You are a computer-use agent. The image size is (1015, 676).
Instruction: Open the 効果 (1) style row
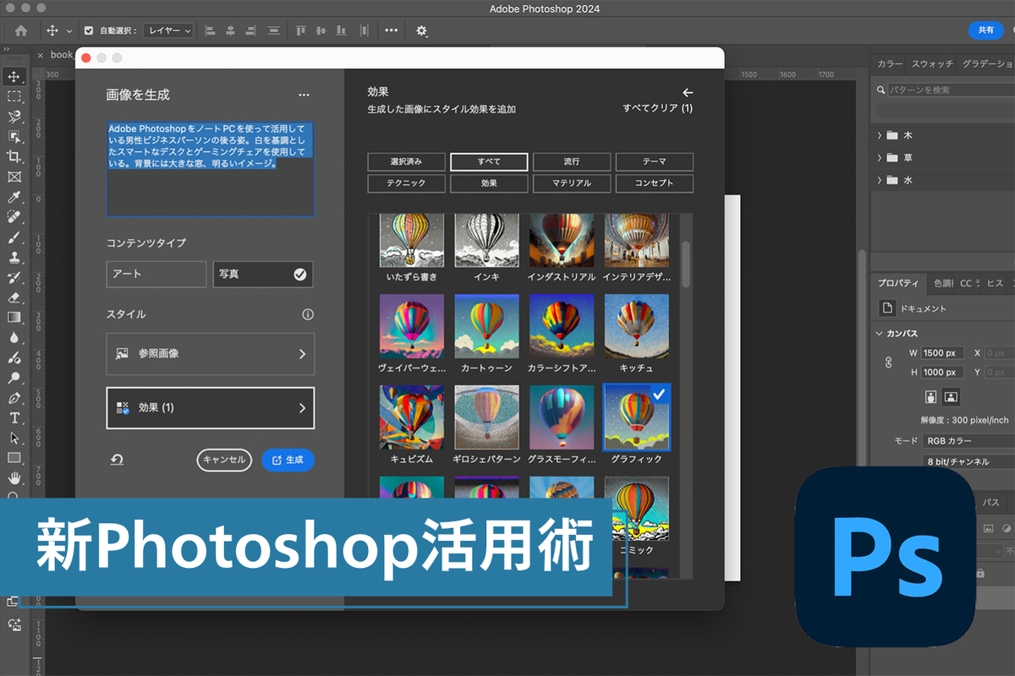coord(211,408)
